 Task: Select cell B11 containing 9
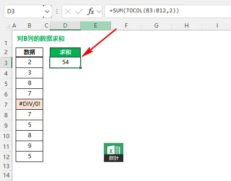[x=29, y=146]
